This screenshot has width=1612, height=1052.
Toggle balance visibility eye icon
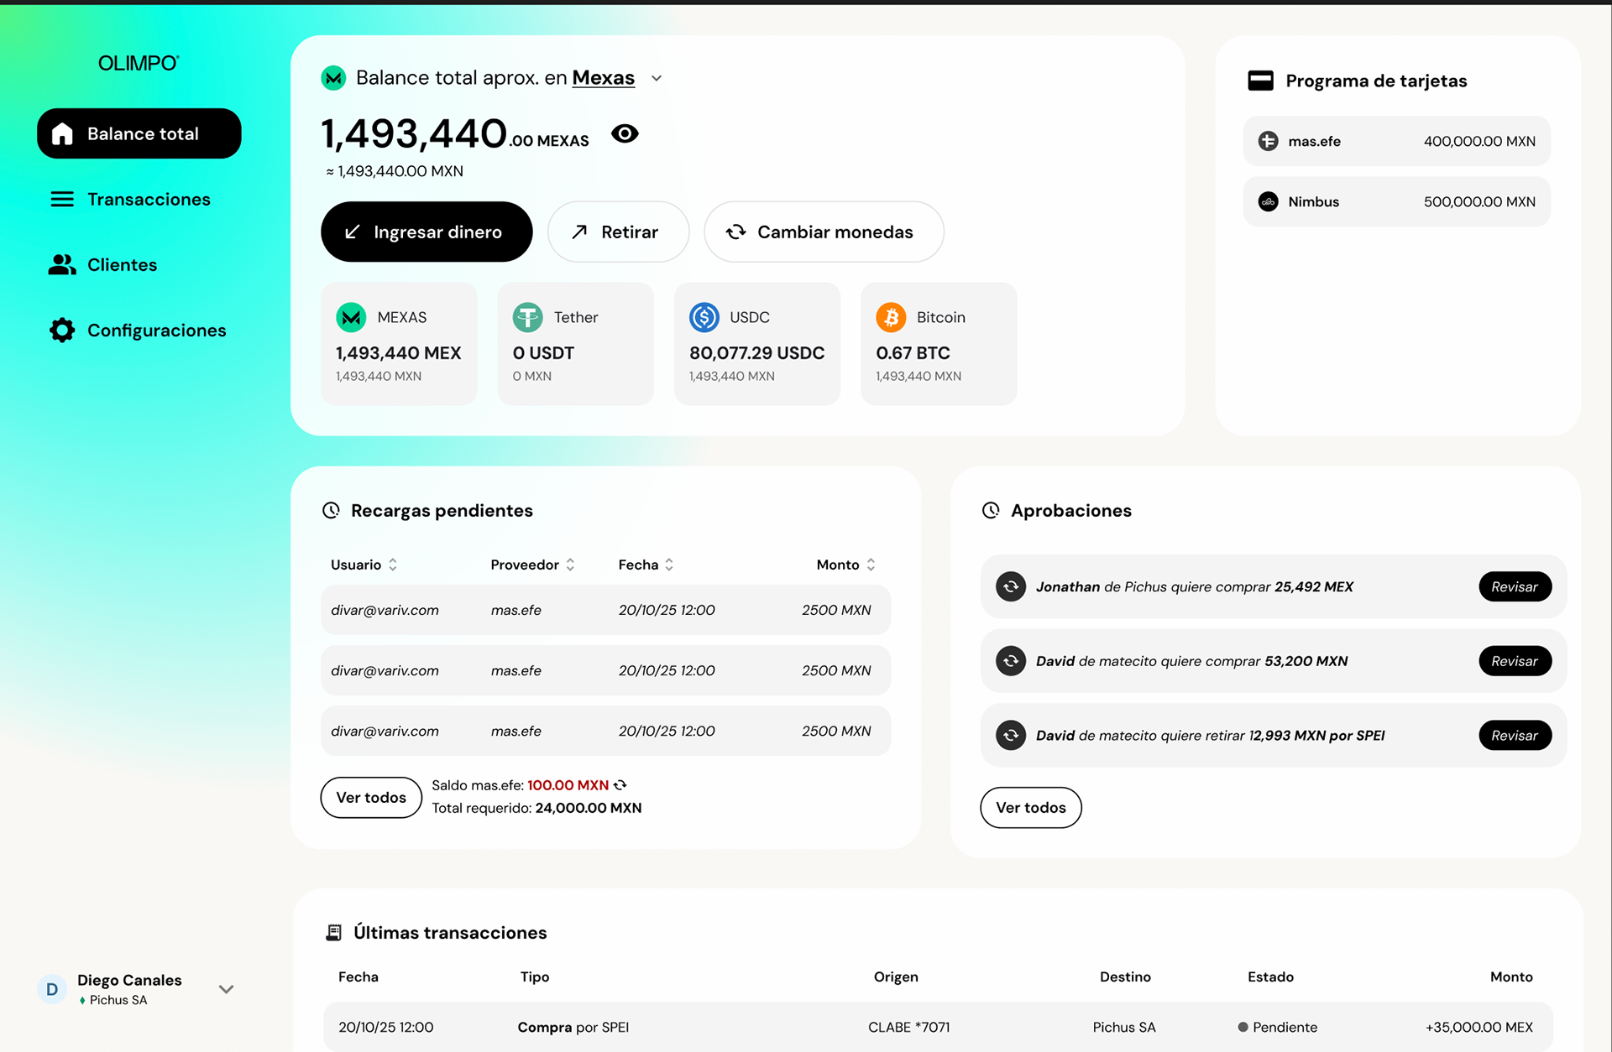(x=625, y=133)
